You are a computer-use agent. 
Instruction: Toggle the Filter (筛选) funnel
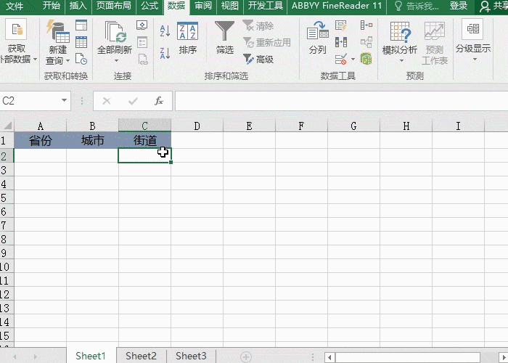pyautogui.click(x=225, y=38)
